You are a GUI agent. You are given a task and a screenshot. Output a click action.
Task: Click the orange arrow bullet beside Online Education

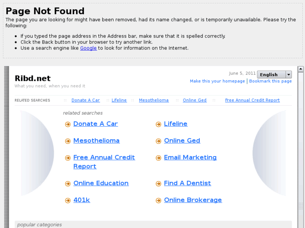point(68,184)
